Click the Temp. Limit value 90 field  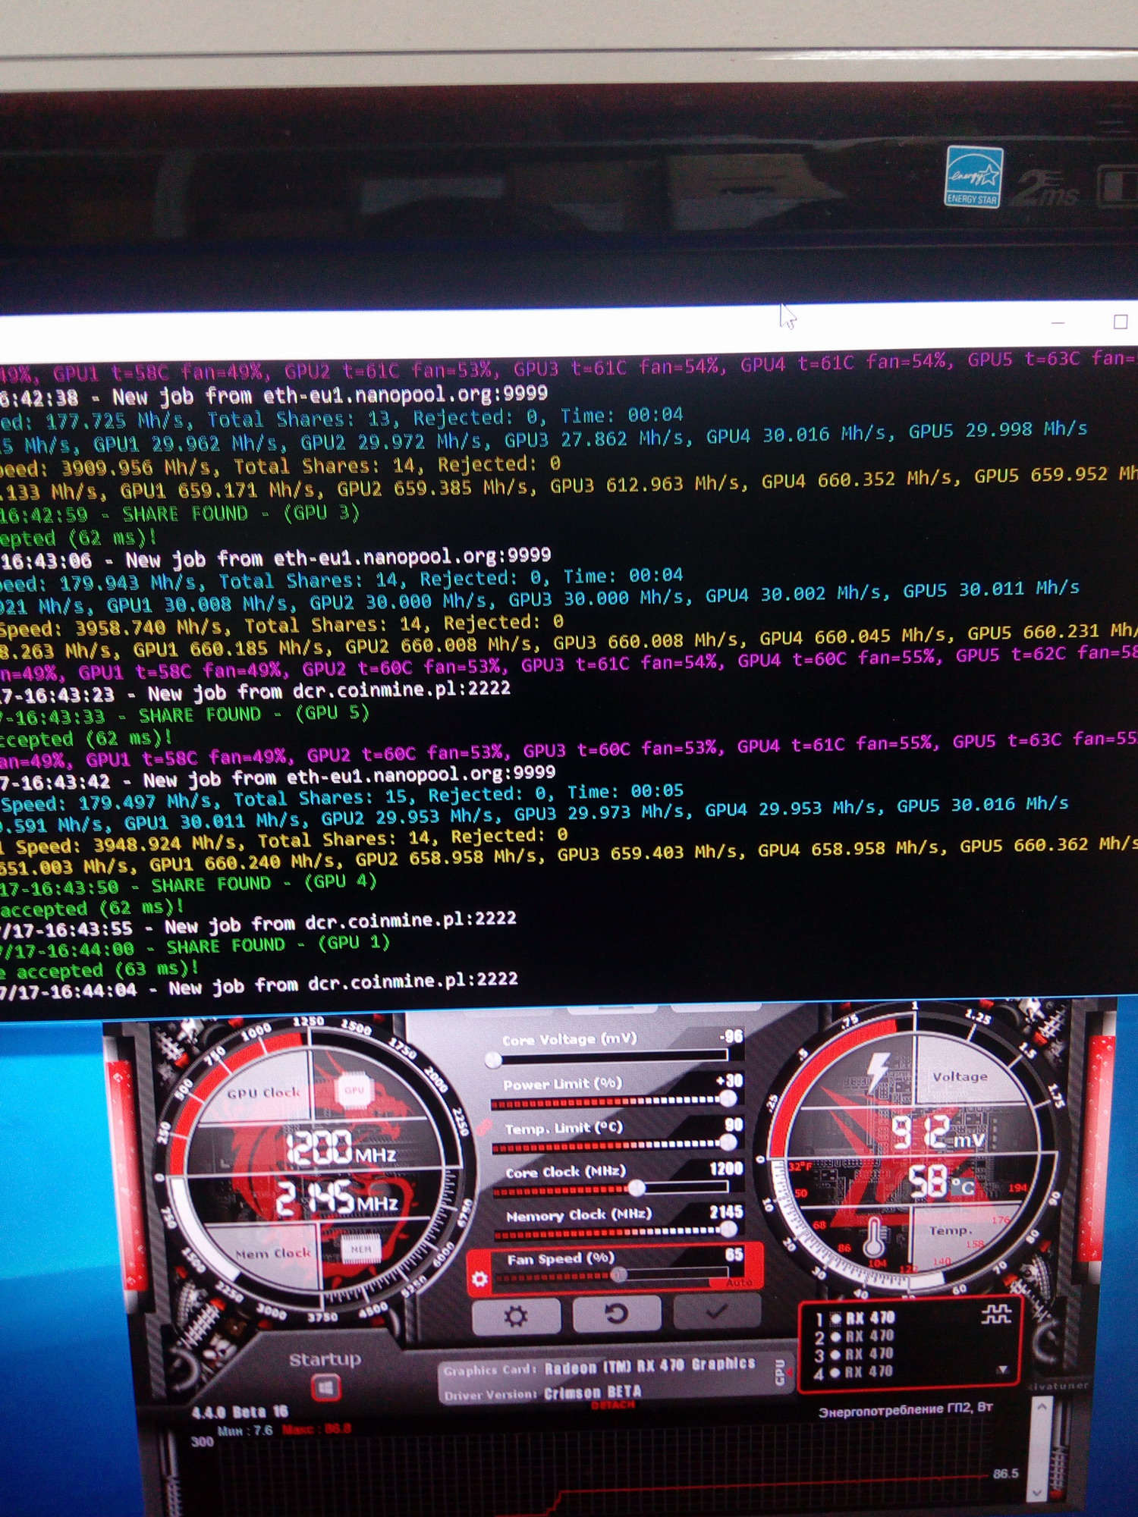[734, 1124]
